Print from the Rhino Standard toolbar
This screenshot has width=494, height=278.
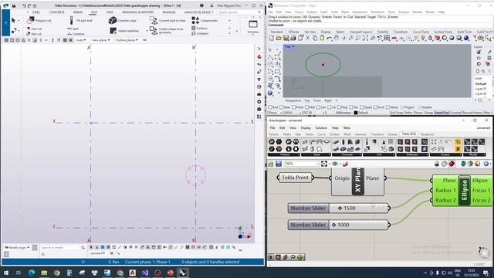coord(293,38)
